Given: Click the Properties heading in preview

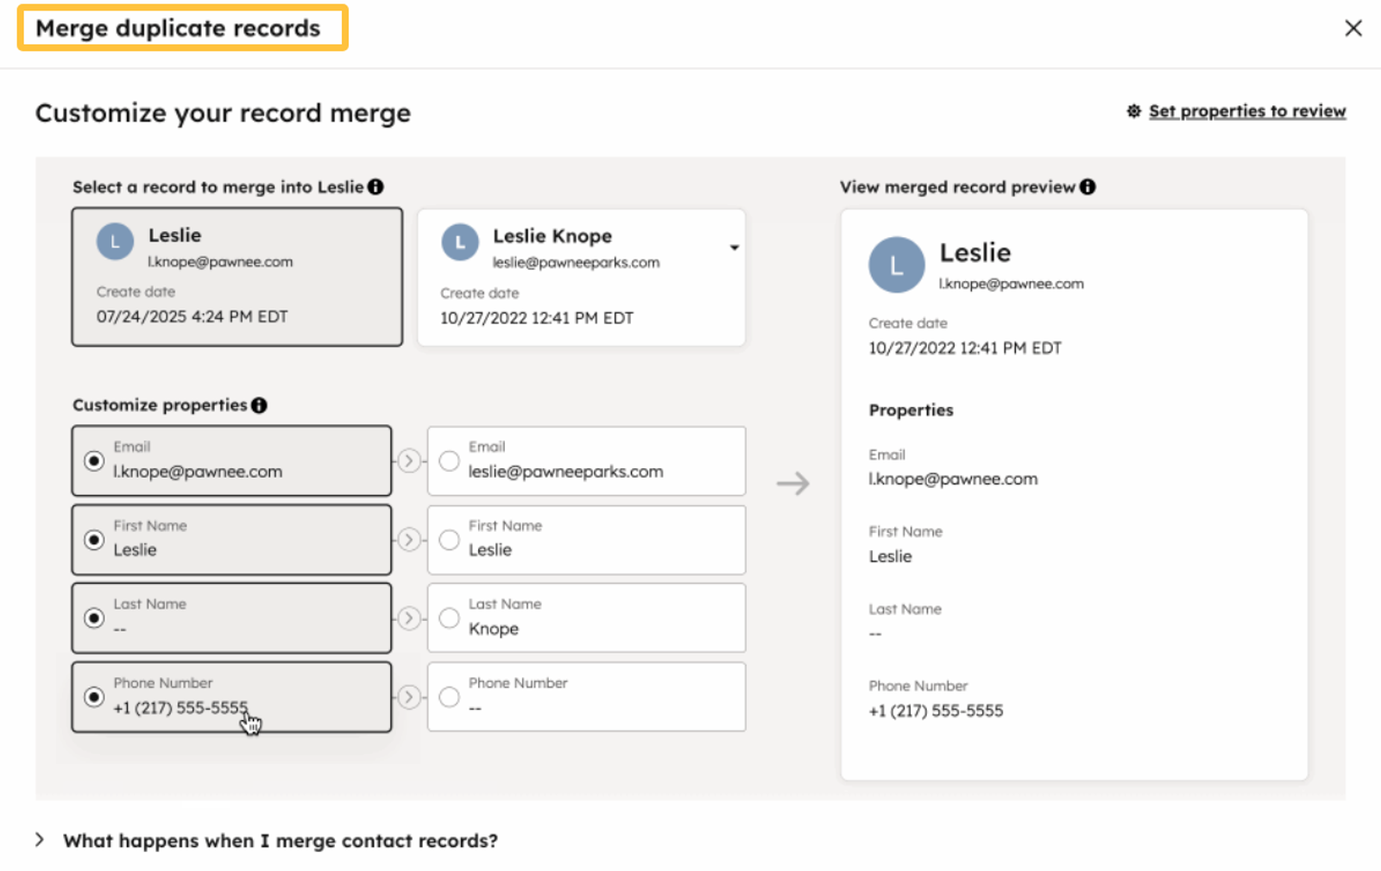Looking at the screenshot, I should (911, 410).
